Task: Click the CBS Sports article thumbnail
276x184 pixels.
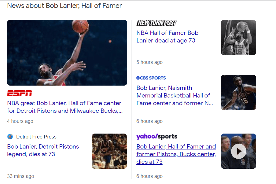Action: [x=238, y=92]
